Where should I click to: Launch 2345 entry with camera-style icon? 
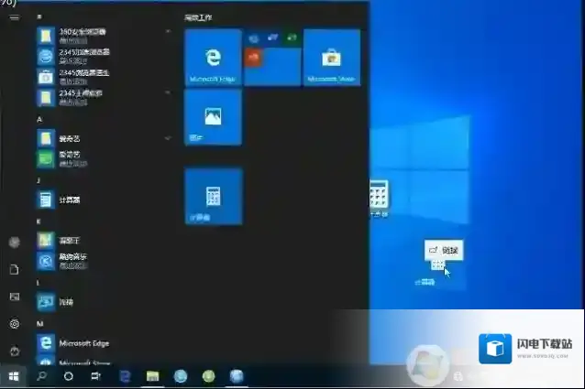pos(105,77)
